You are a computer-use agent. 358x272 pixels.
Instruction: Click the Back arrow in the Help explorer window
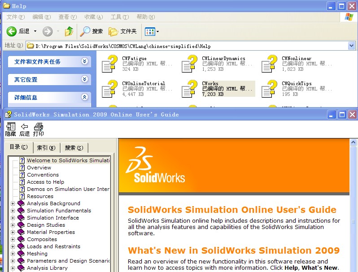(x=11, y=31)
